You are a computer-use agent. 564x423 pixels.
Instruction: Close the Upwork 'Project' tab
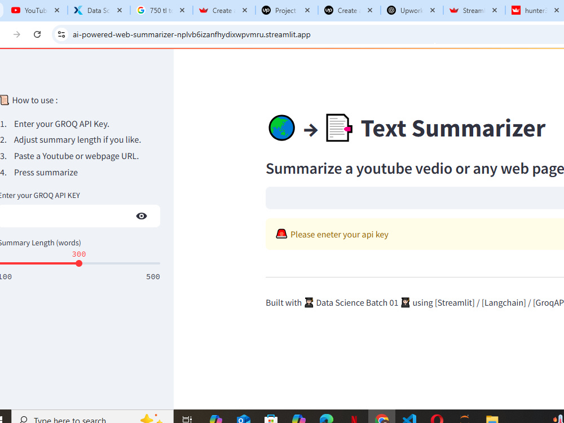[x=307, y=10]
